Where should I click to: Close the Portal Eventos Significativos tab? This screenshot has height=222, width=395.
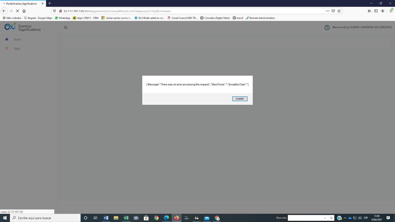43,3
